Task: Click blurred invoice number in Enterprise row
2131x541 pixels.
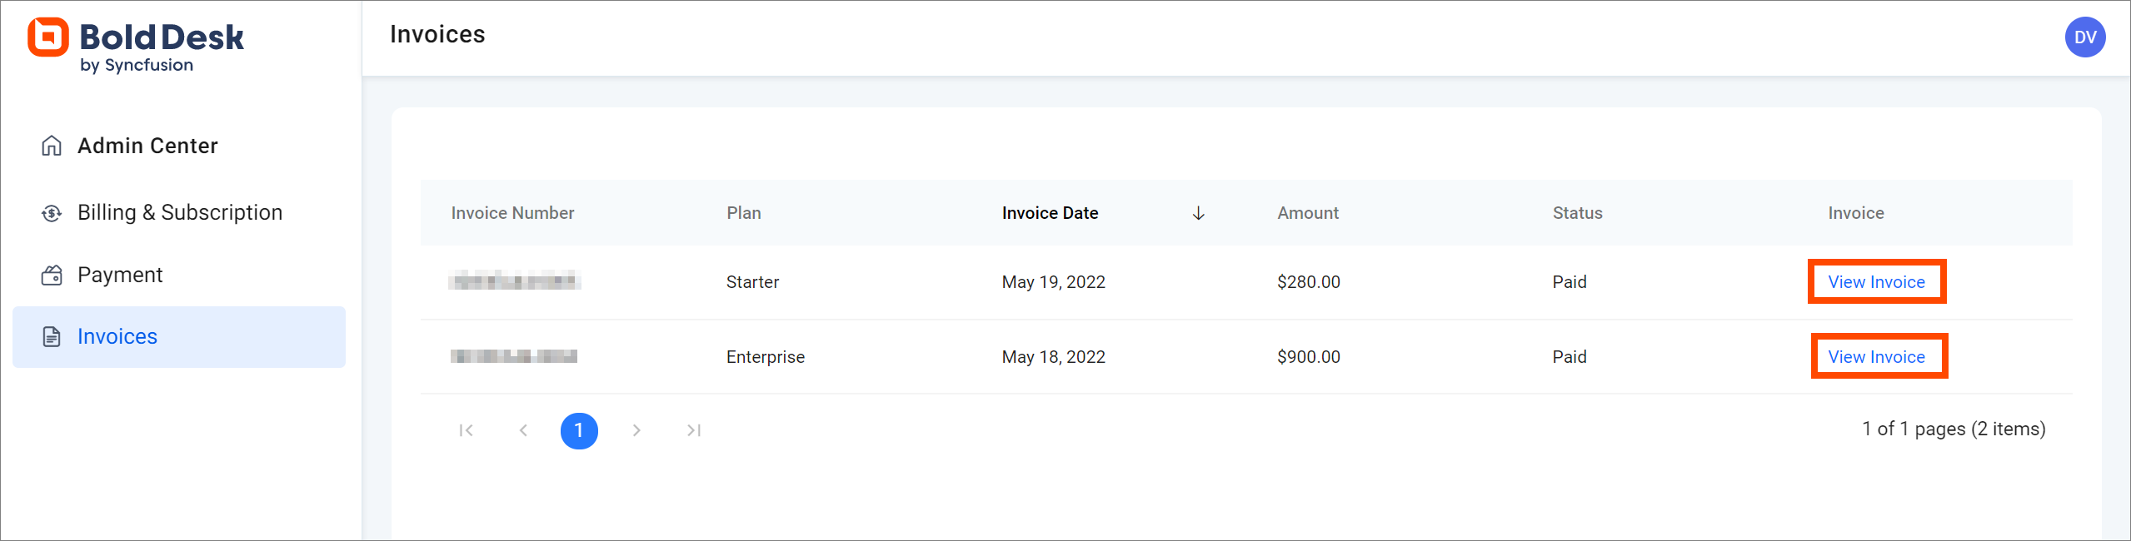Action: 514,356
